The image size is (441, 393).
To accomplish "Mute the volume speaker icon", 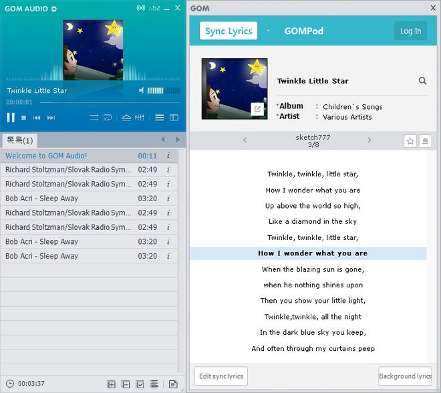I will tap(142, 90).
